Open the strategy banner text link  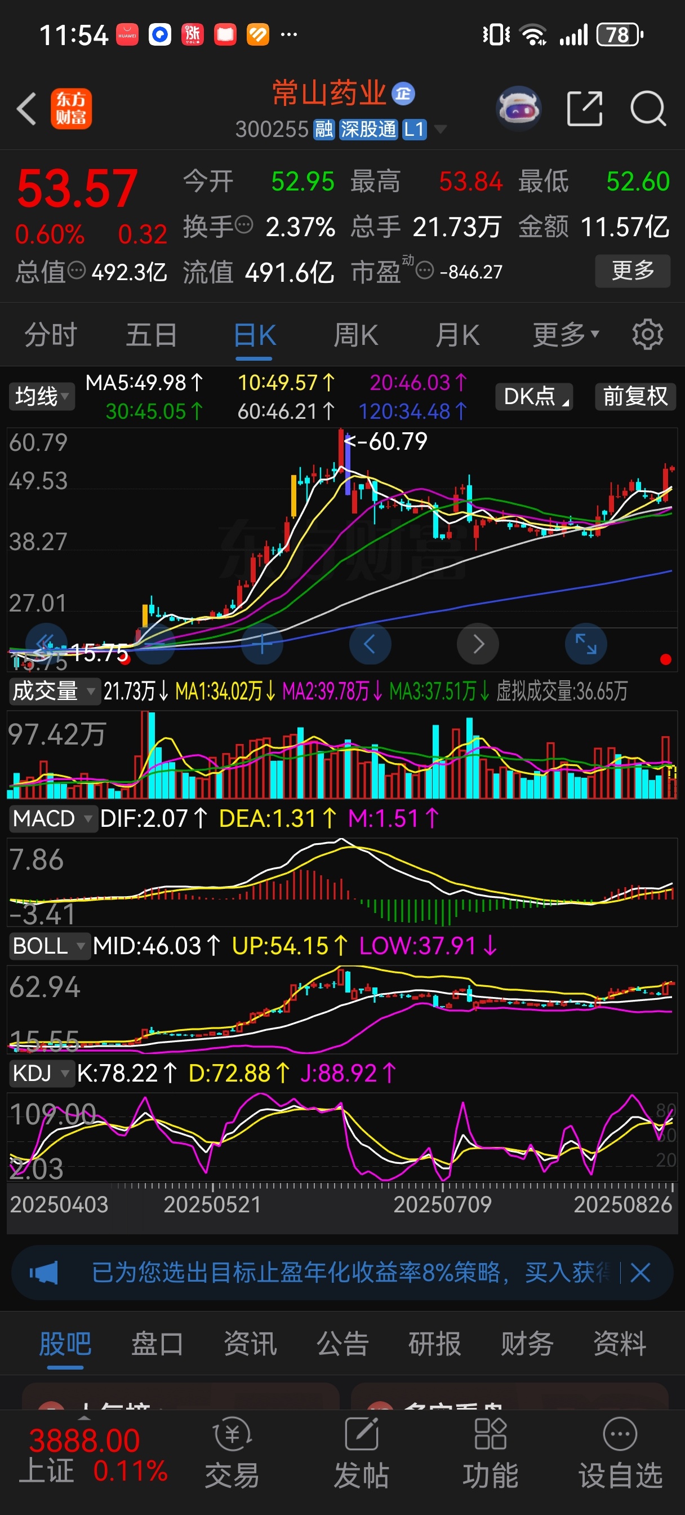tap(351, 1273)
